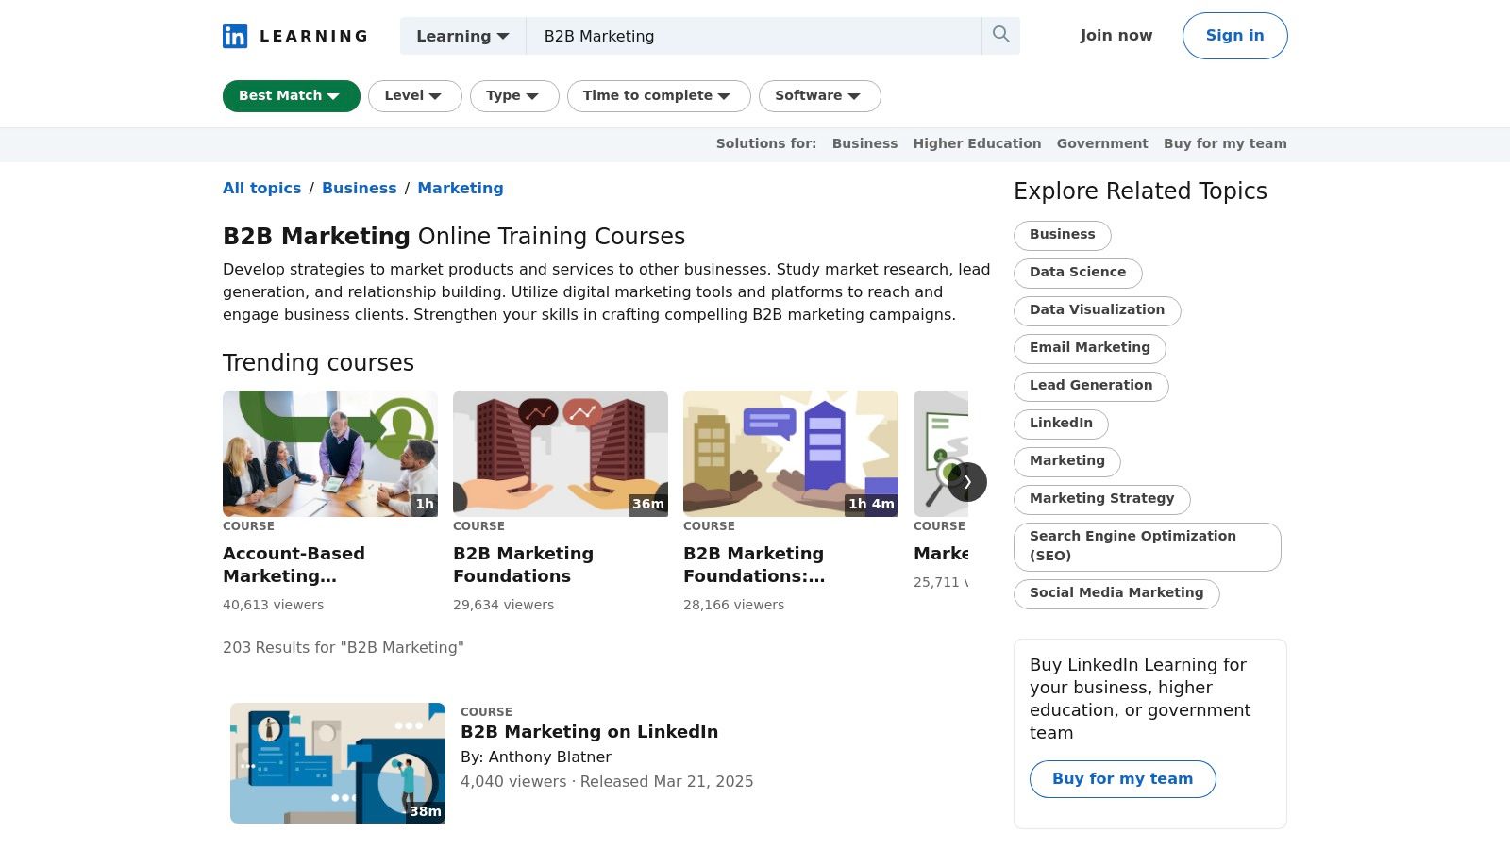This screenshot has height=849, width=1510.
Task: Click the Trending courses heading
Action: pyautogui.click(x=318, y=363)
